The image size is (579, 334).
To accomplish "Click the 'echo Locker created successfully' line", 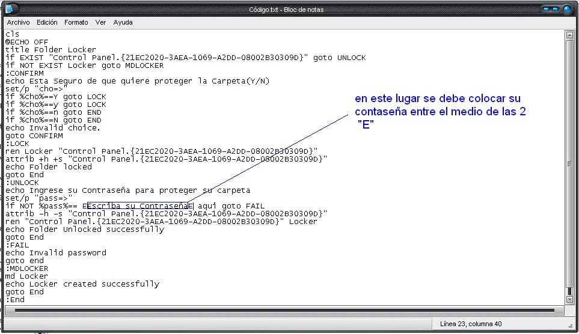I will (82, 284).
